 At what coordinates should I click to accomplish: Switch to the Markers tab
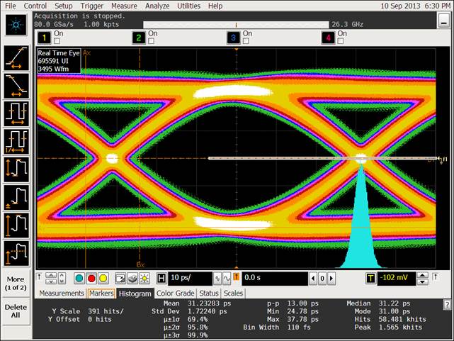pos(101,294)
